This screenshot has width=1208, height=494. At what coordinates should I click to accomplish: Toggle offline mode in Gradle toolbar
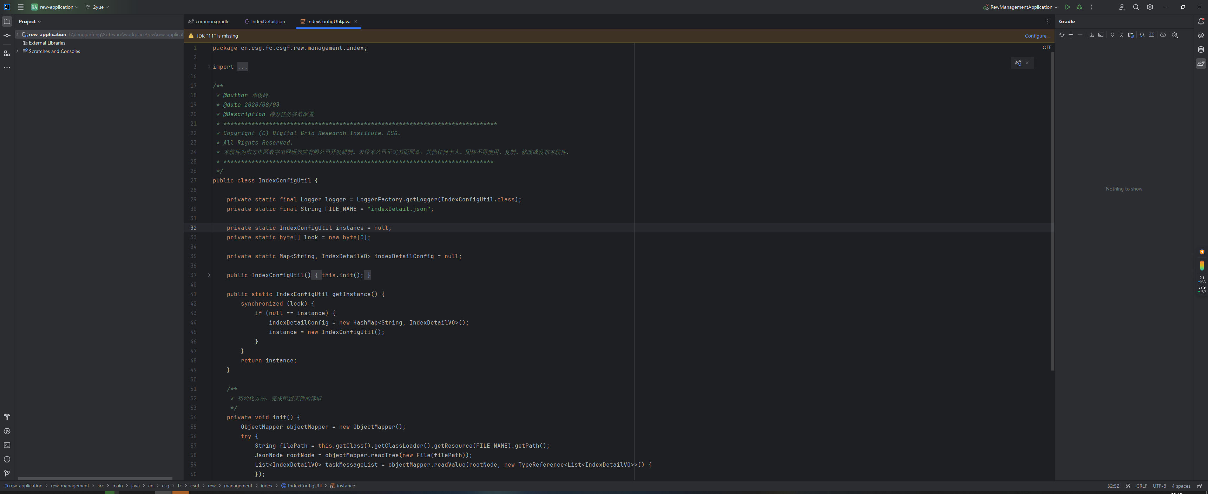point(1163,35)
